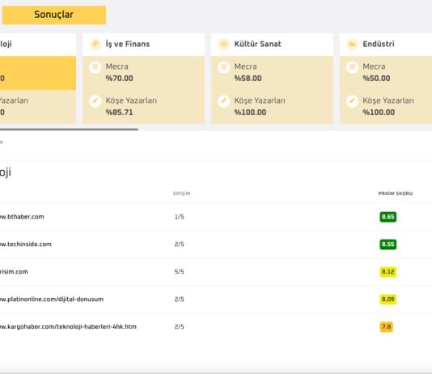
Task: Click the ERİŞİM column header
Action: [x=181, y=193]
